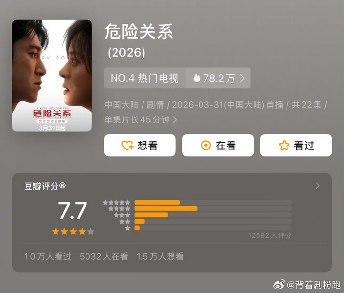Mark the show as 看过
The width and height of the screenshot is (344, 293).
click(x=296, y=146)
